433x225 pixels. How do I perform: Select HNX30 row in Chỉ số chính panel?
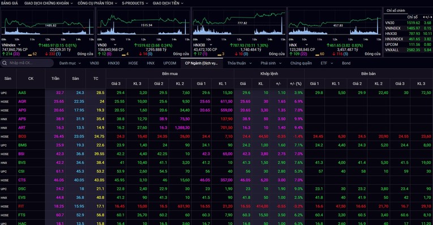coord(408,34)
